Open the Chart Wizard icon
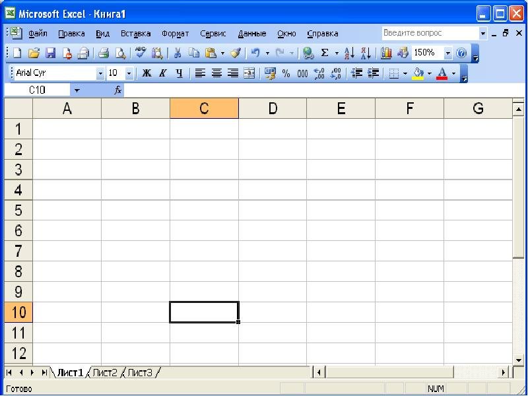The image size is (528, 396). click(387, 53)
